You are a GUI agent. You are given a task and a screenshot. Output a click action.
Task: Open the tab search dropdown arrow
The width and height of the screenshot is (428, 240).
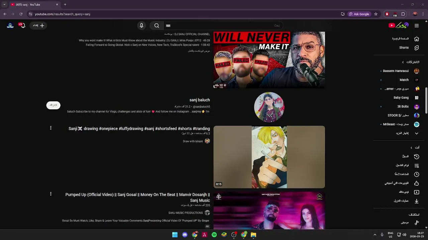click(4, 5)
